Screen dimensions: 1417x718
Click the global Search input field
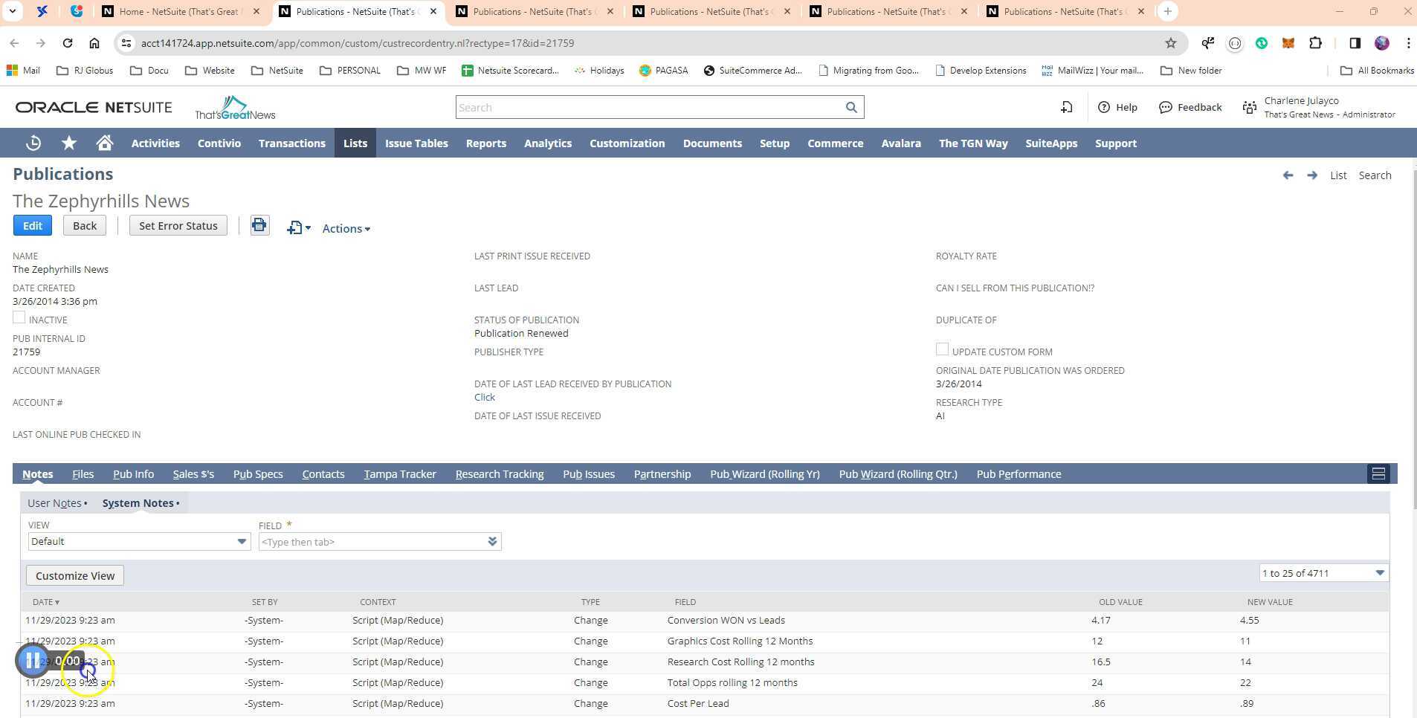click(649, 108)
